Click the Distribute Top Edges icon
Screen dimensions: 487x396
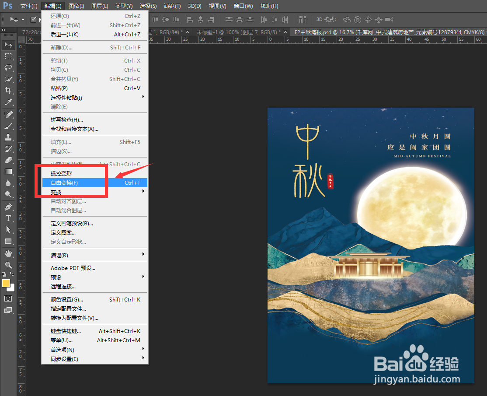(229, 20)
